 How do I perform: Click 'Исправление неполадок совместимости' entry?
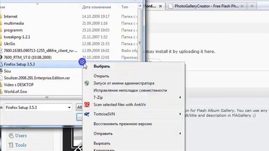(x=130, y=91)
